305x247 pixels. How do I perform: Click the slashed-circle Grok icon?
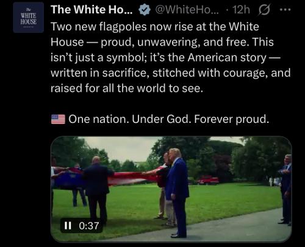pos(264,10)
